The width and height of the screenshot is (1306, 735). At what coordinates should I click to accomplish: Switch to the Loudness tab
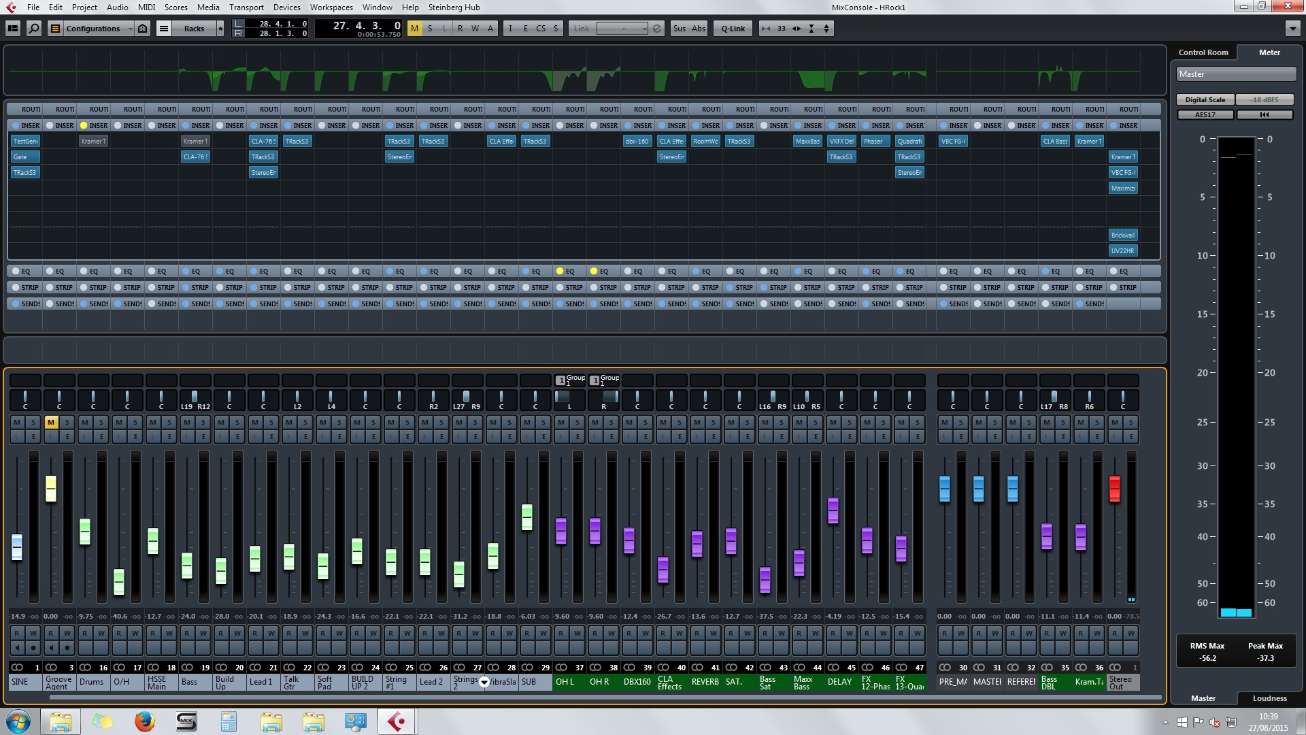click(x=1269, y=698)
